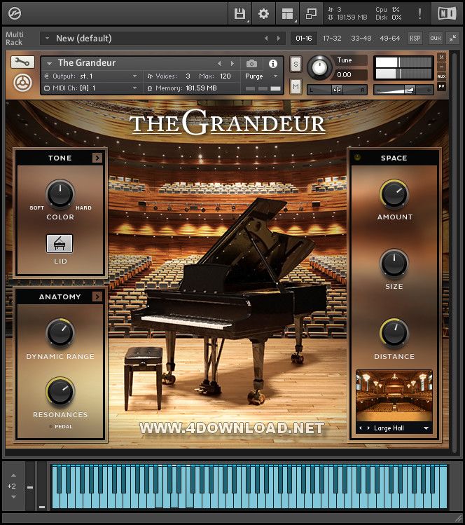The width and height of the screenshot is (465, 525).
Task: Shift keyboard octave down arrow
Action: tap(13, 497)
